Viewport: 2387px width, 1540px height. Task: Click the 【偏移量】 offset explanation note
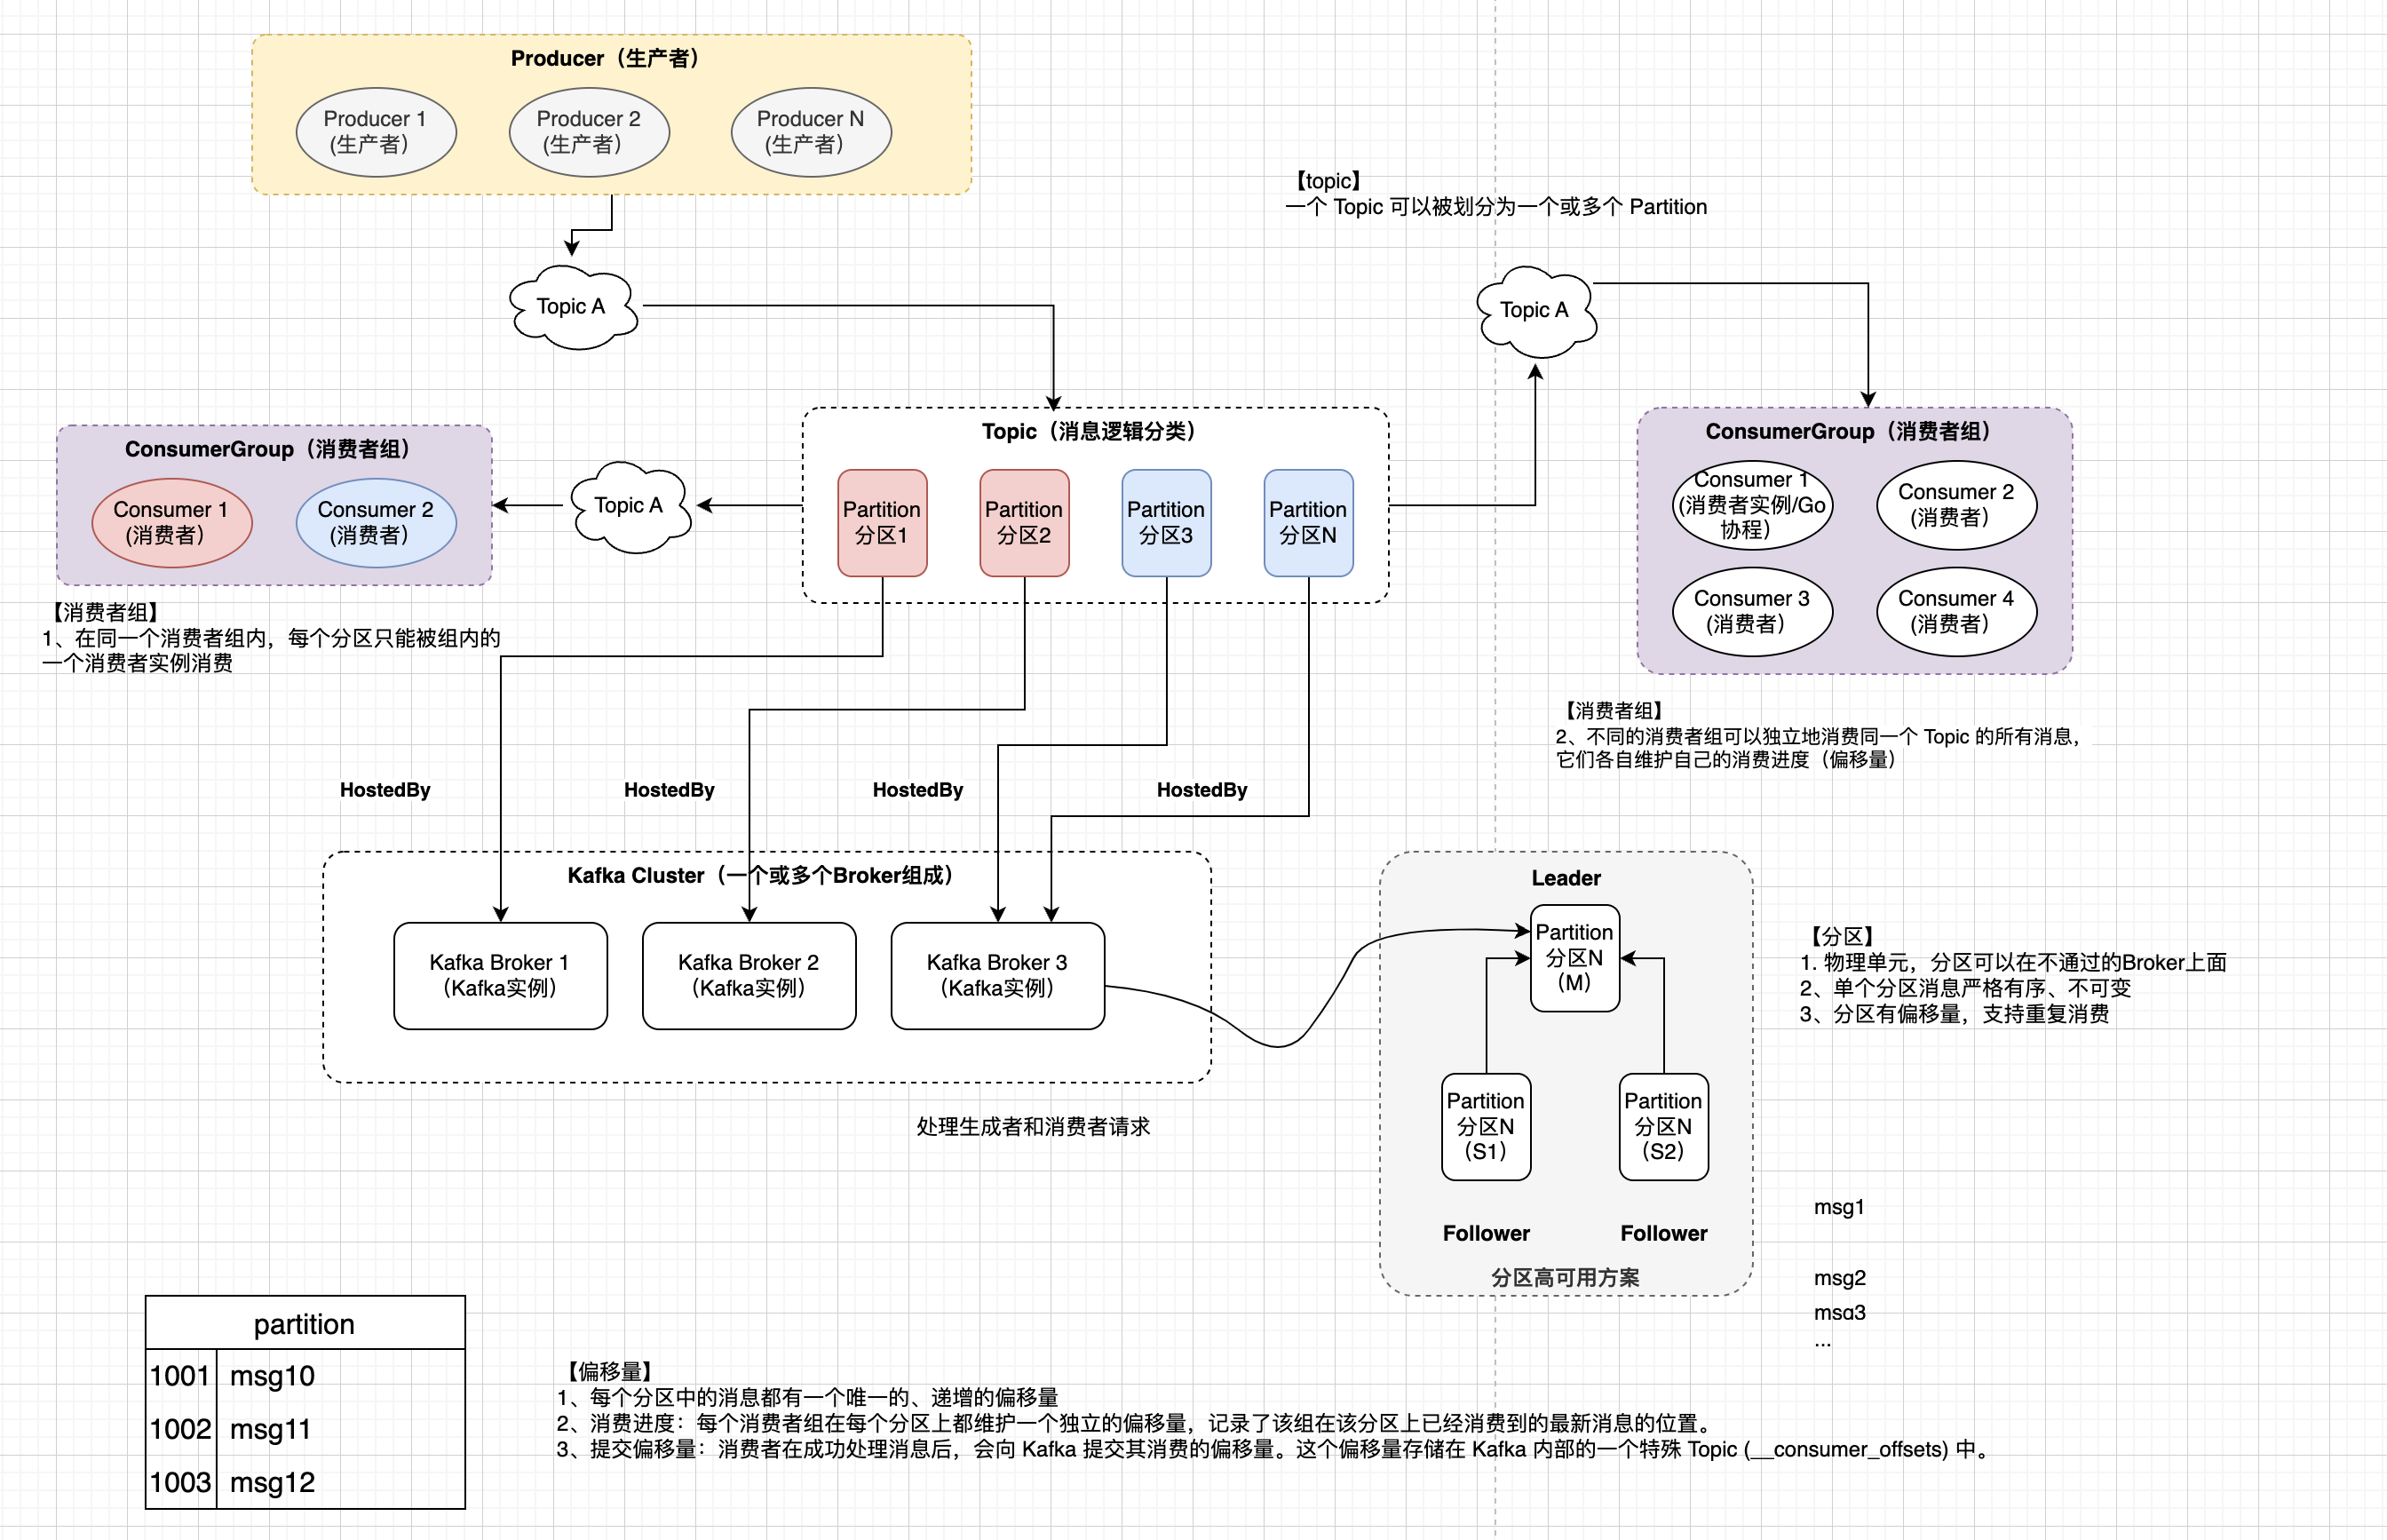[x=1274, y=1410]
